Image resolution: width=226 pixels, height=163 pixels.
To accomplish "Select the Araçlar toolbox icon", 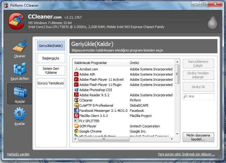I will tap(20, 91).
